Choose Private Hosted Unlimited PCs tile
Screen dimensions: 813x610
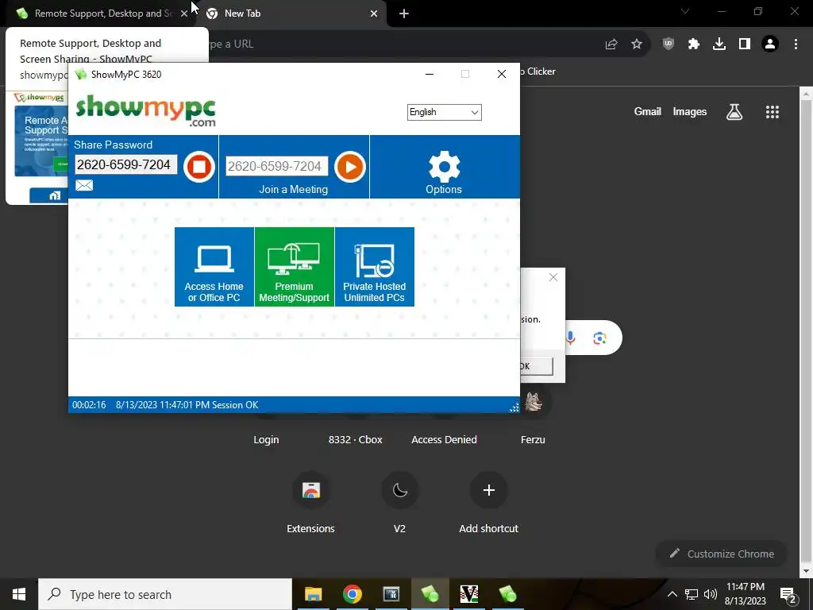(x=375, y=267)
